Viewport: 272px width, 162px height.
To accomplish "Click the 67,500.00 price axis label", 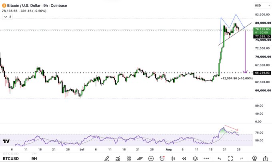I will [x=263, y=65].
